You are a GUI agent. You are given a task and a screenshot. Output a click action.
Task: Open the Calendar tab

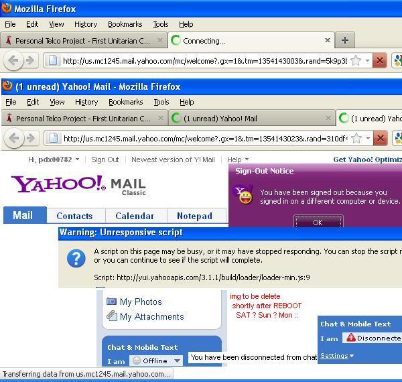tap(134, 216)
